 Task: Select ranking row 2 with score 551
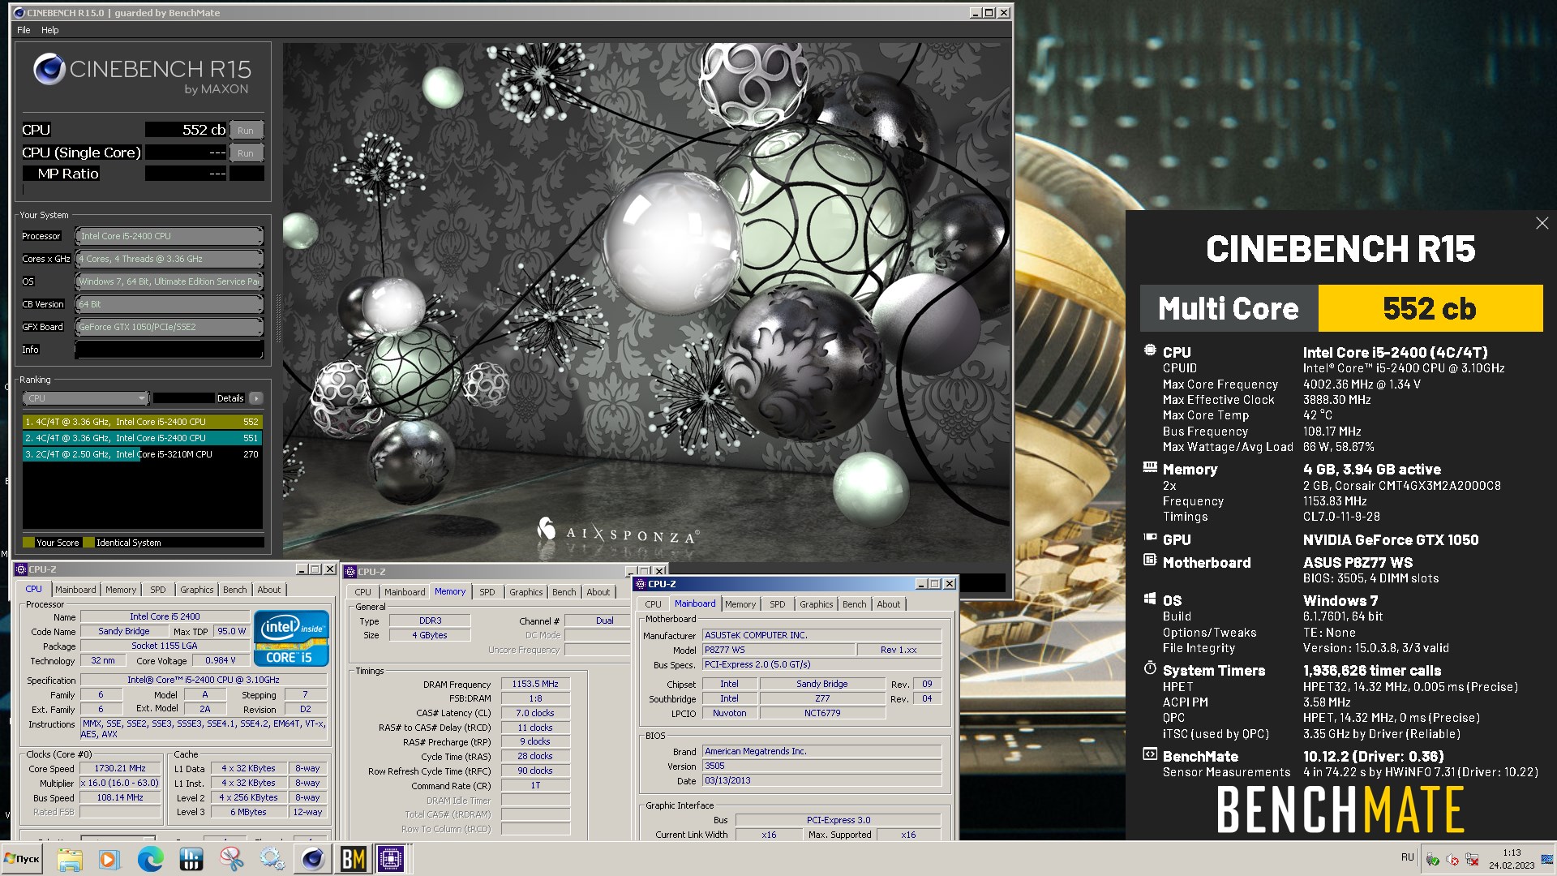(x=143, y=438)
